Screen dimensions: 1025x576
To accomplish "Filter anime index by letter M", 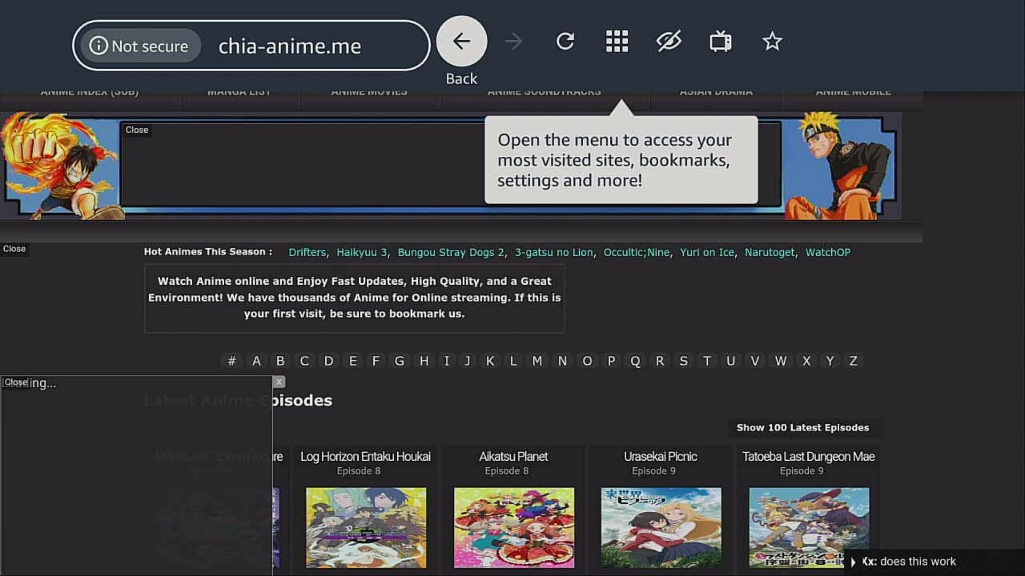I will click(537, 361).
